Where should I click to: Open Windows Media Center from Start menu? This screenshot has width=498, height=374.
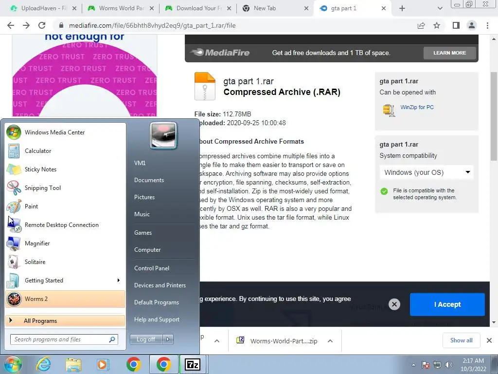tap(65, 132)
